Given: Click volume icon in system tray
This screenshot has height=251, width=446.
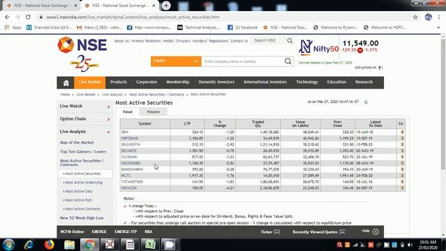Looking at the screenshot, I should [410, 245].
